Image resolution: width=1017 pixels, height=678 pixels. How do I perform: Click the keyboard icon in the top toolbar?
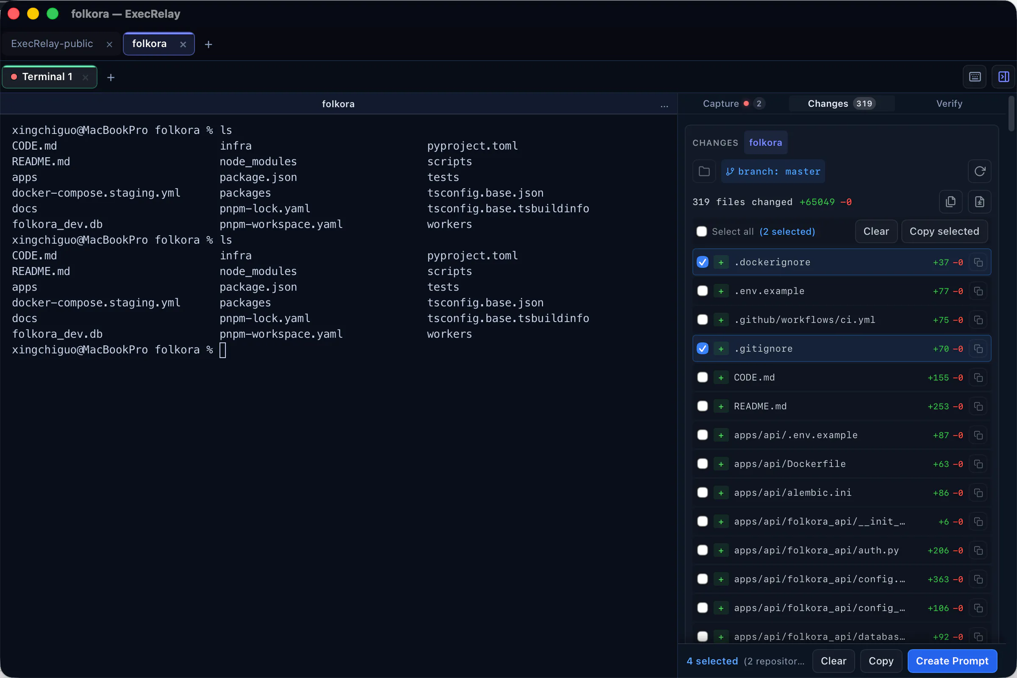pyautogui.click(x=975, y=77)
